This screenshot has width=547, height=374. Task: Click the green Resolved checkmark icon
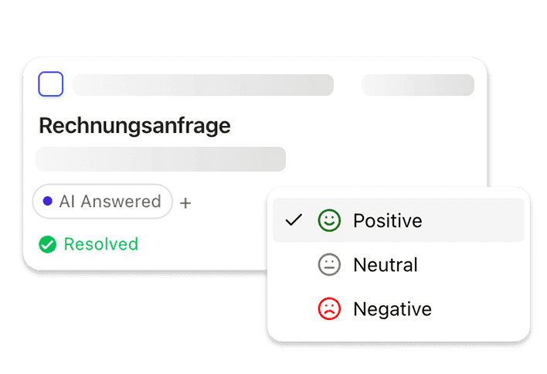click(48, 245)
